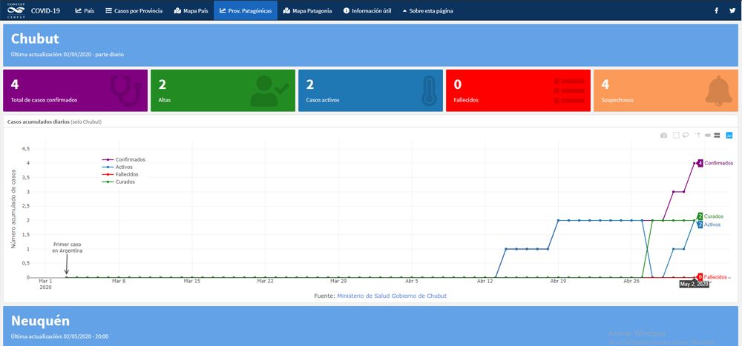Click the orange Sospechosos card
The image size is (742, 346).
coord(666,91)
